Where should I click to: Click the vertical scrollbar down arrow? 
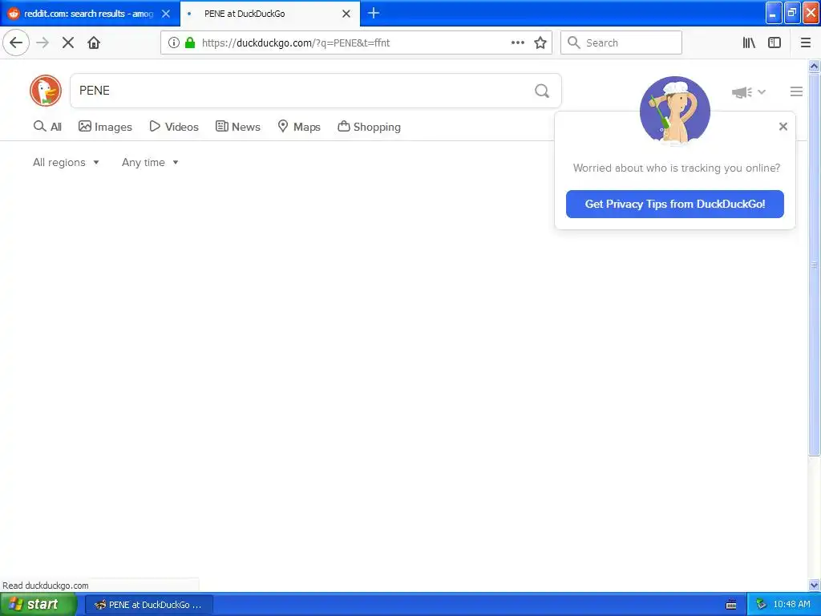814,585
